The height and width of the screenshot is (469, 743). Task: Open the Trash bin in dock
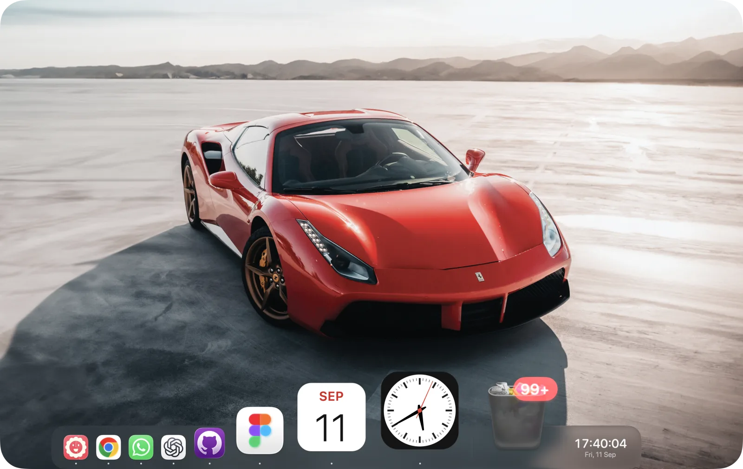coord(516,416)
